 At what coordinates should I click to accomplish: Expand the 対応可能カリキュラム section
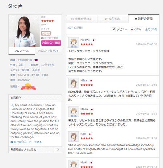35,149
